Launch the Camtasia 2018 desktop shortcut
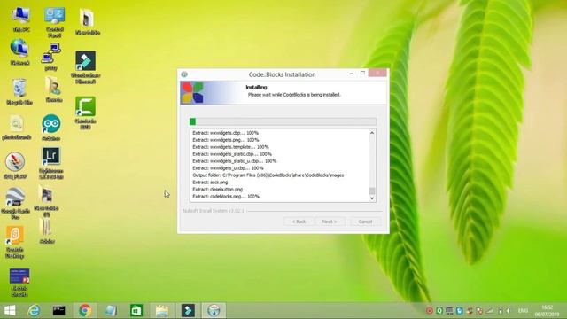 86,113
